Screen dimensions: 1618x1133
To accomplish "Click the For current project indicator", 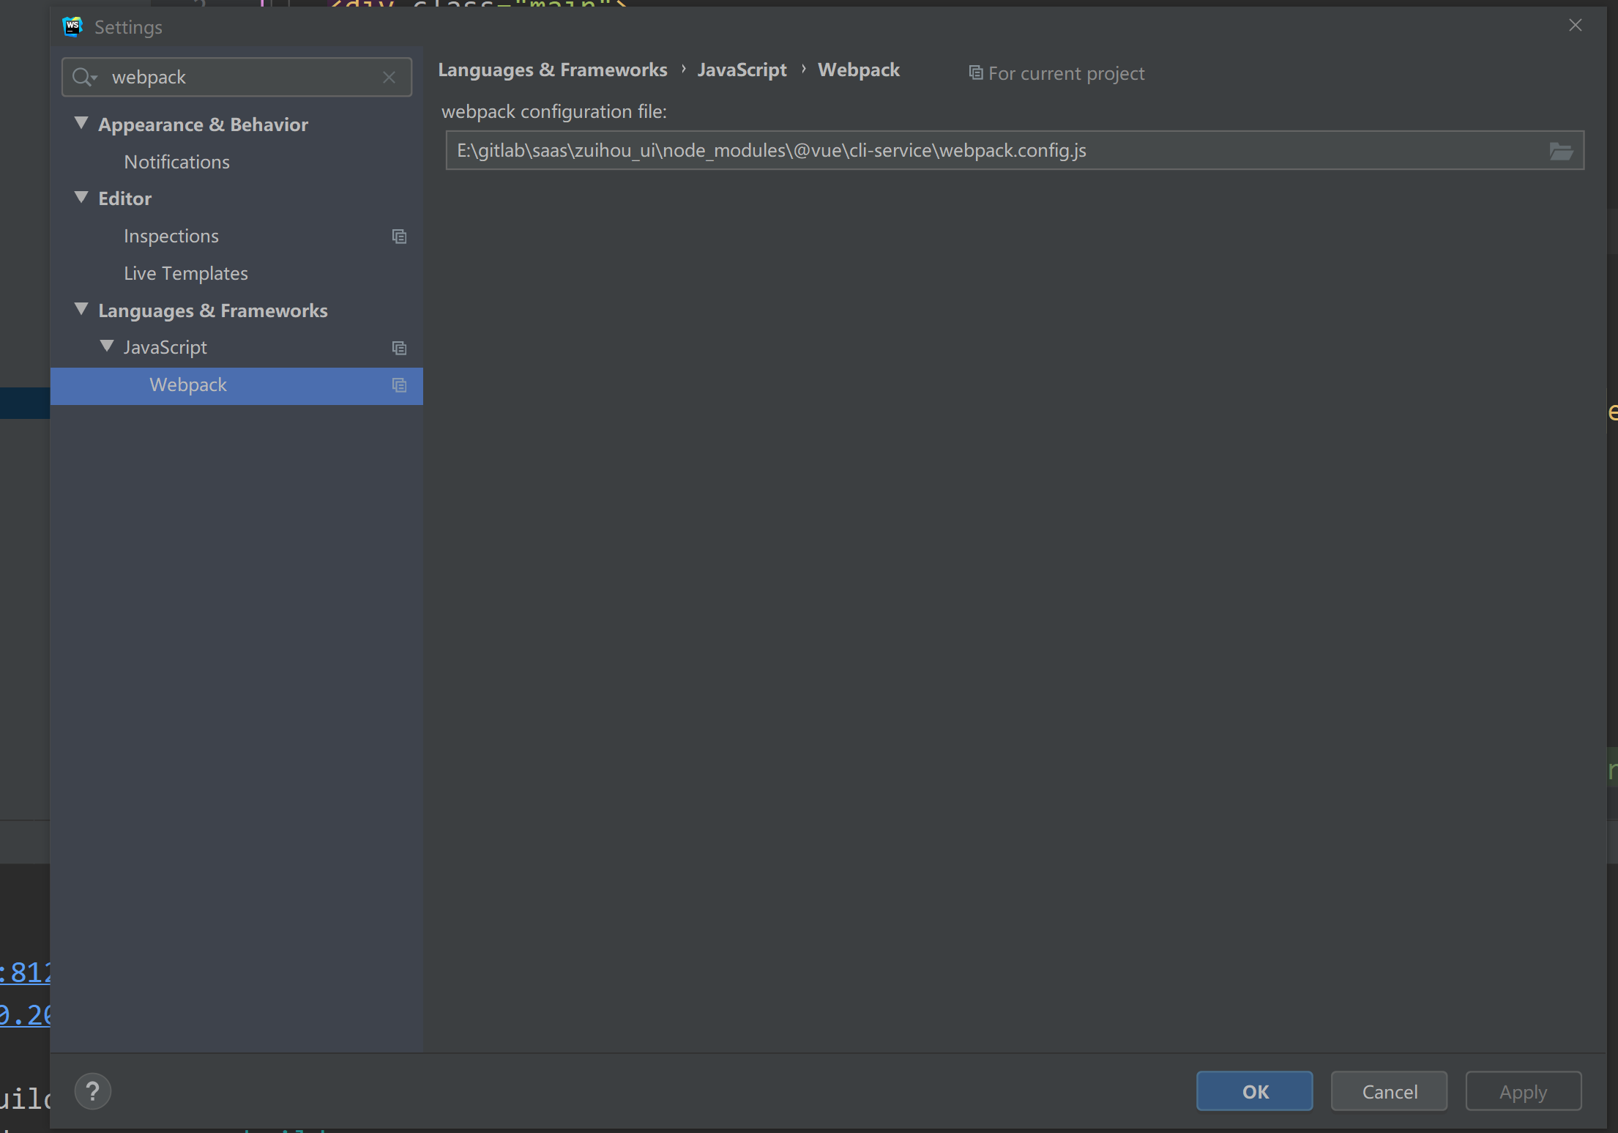I will (x=1056, y=73).
